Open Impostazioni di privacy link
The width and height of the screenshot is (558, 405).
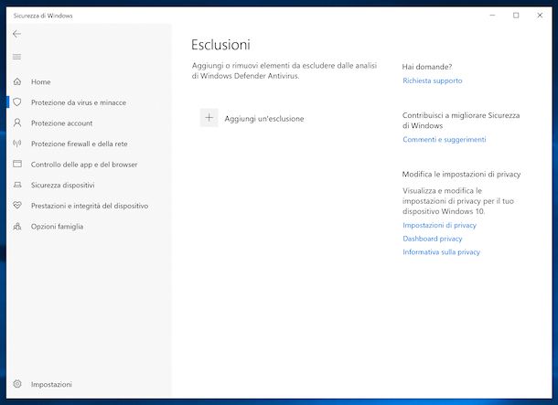[439, 225]
